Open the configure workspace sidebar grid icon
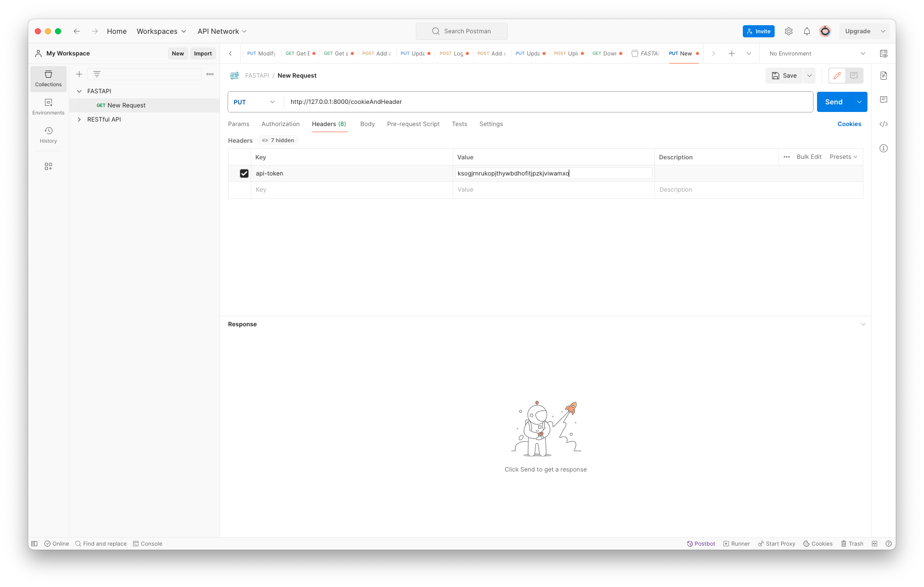 (48, 166)
